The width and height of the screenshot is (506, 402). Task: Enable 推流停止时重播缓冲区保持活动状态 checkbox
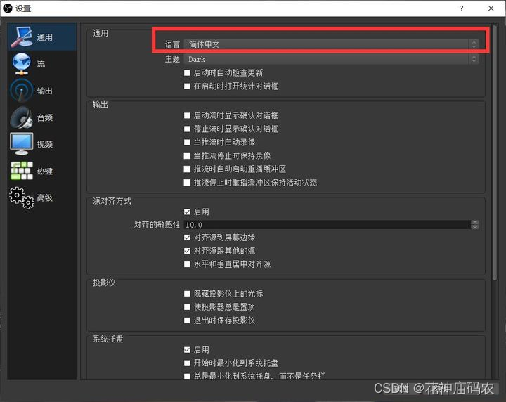click(187, 183)
